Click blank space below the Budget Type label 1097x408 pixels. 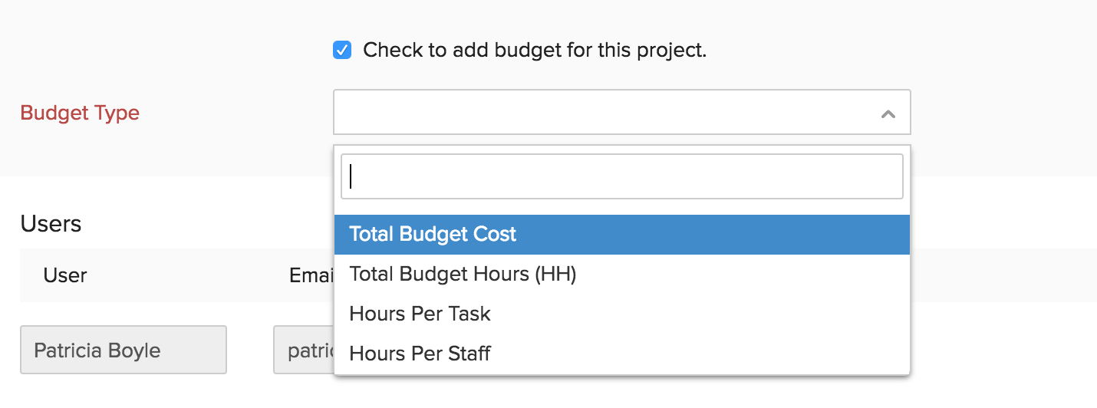[x=80, y=152]
